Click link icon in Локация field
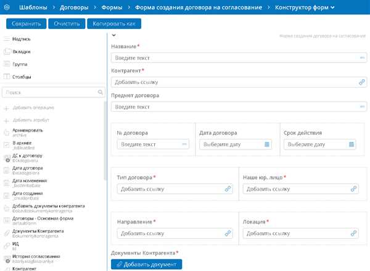Screen dimensions: 370x271 click(353, 233)
